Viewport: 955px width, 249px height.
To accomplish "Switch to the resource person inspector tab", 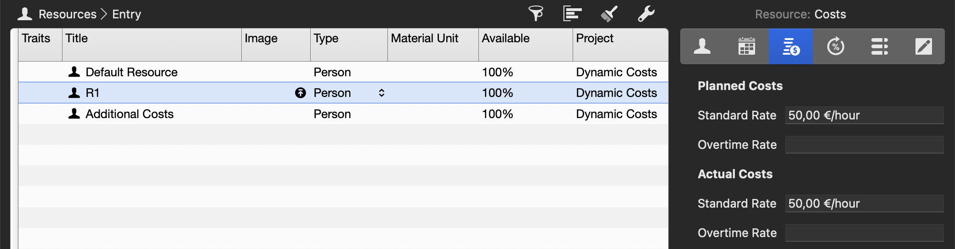I will coord(702,46).
